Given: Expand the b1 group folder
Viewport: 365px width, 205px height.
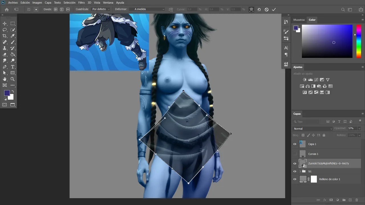Looking at the screenshot, I should 300,171.
